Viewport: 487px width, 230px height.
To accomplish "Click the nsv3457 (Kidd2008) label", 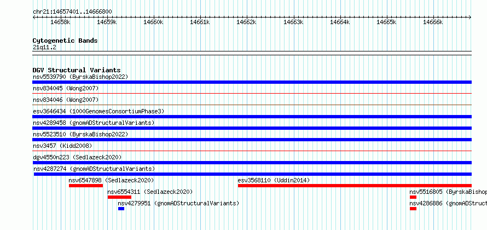I will [62, 146].
